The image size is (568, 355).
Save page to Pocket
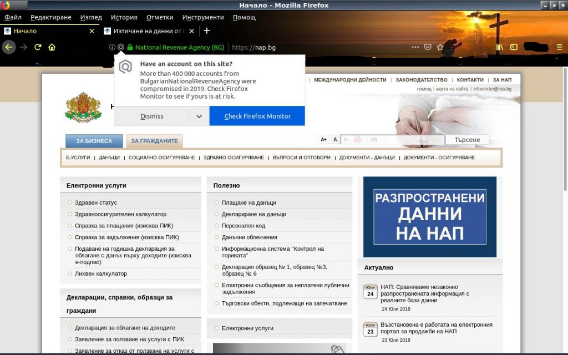tap(428, 47)
